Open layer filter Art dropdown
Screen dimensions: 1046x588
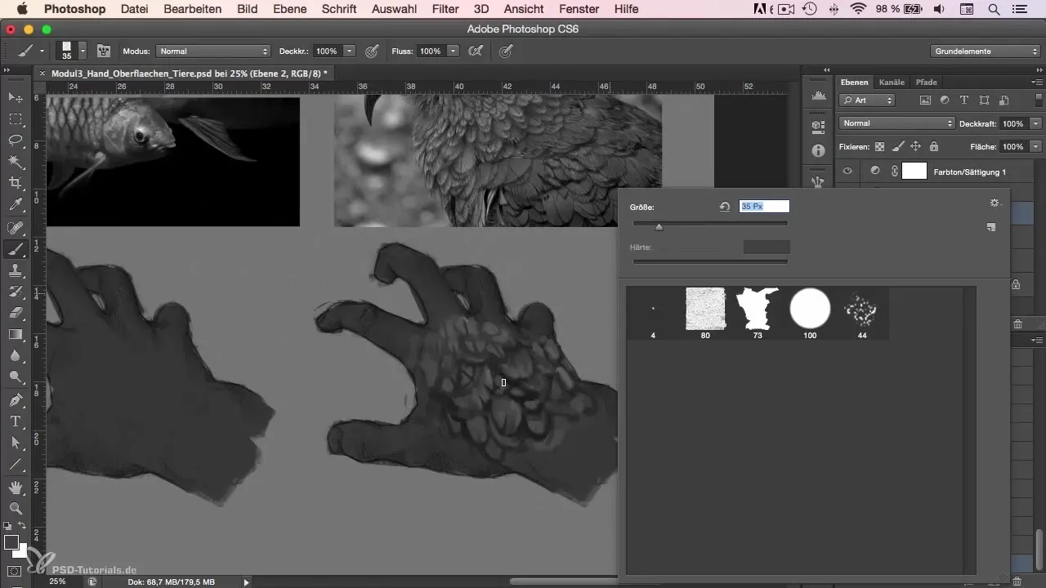[x=867, y=100]
